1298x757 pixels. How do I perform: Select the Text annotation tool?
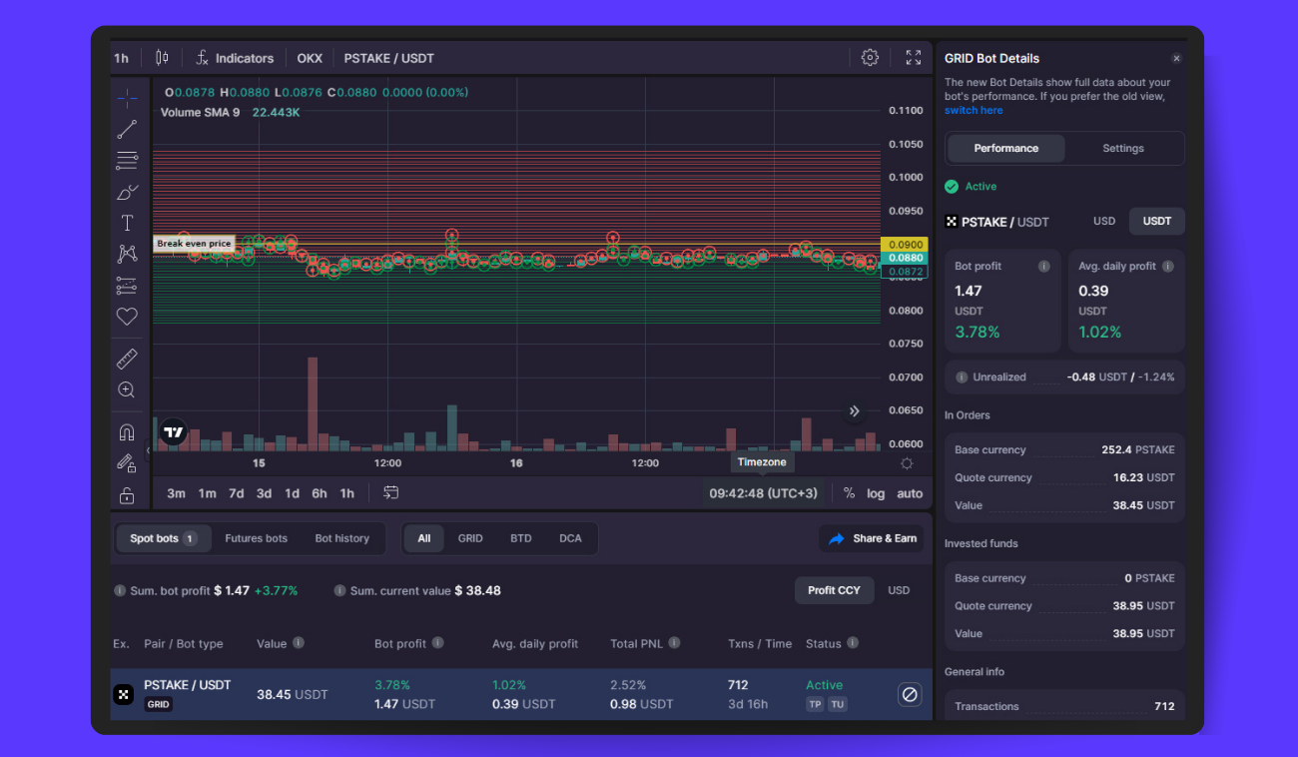pos(127,223)
